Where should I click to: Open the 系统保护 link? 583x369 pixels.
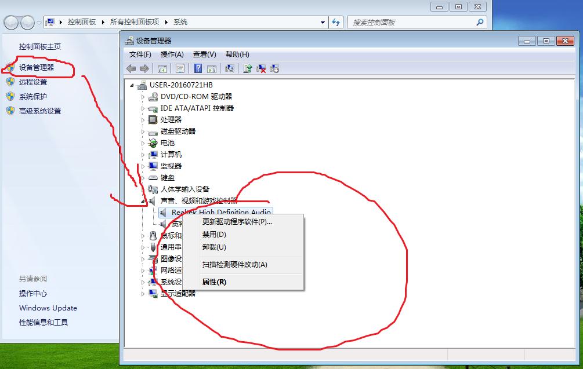pyautogui.click(x=33, y=97)
